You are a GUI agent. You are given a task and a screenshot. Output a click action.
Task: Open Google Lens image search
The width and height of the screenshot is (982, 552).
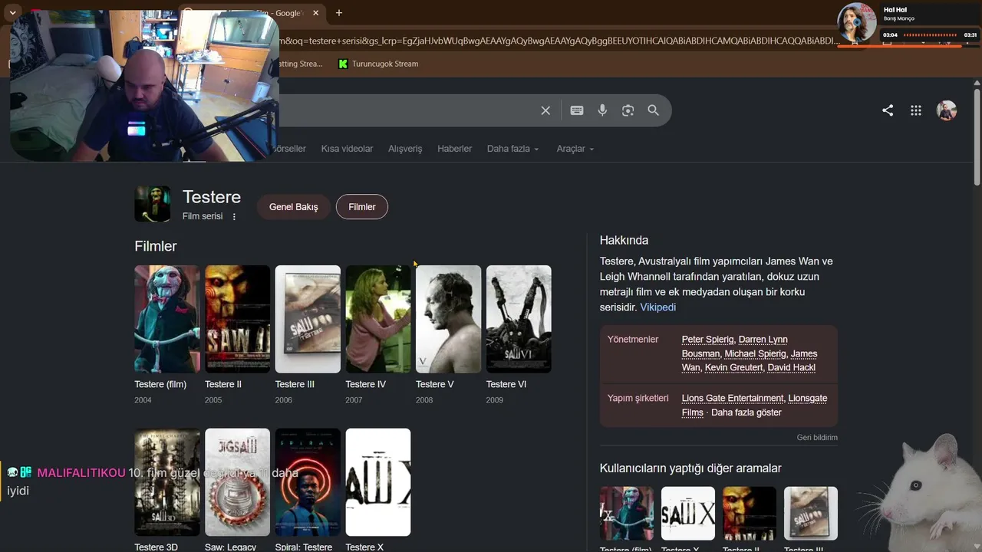pyautogui.click(x=628, y=110)
